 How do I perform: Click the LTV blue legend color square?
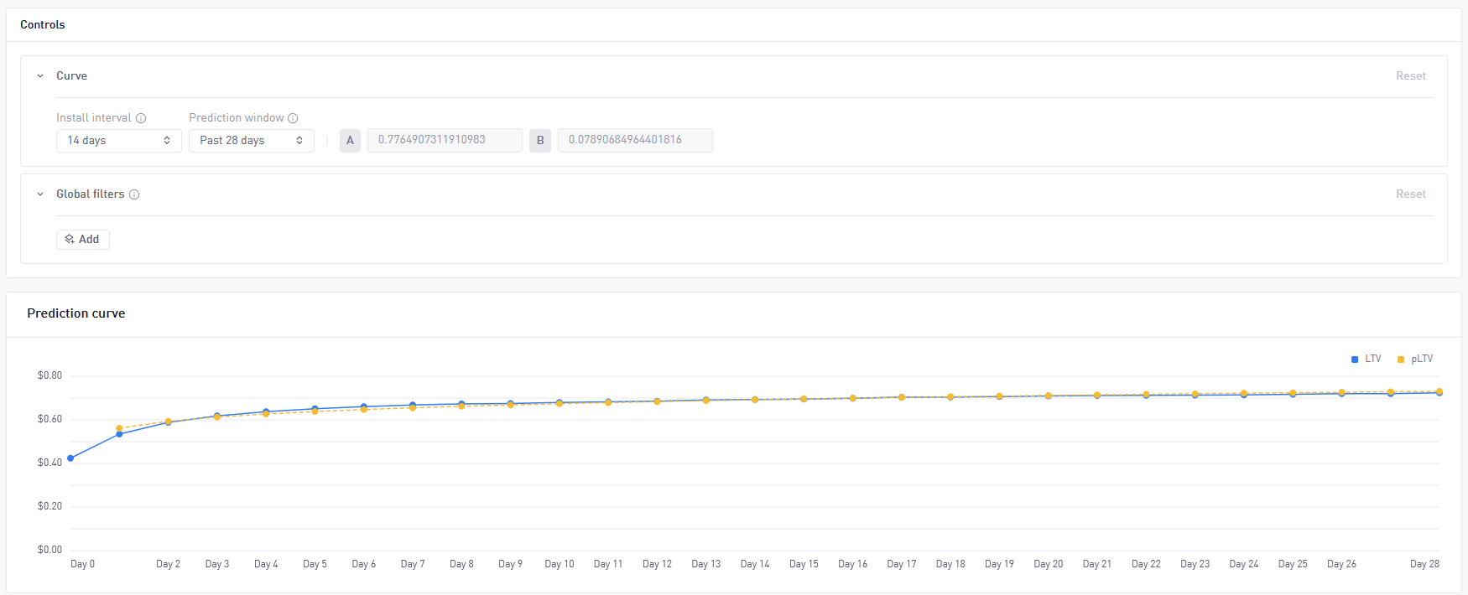1355,360
